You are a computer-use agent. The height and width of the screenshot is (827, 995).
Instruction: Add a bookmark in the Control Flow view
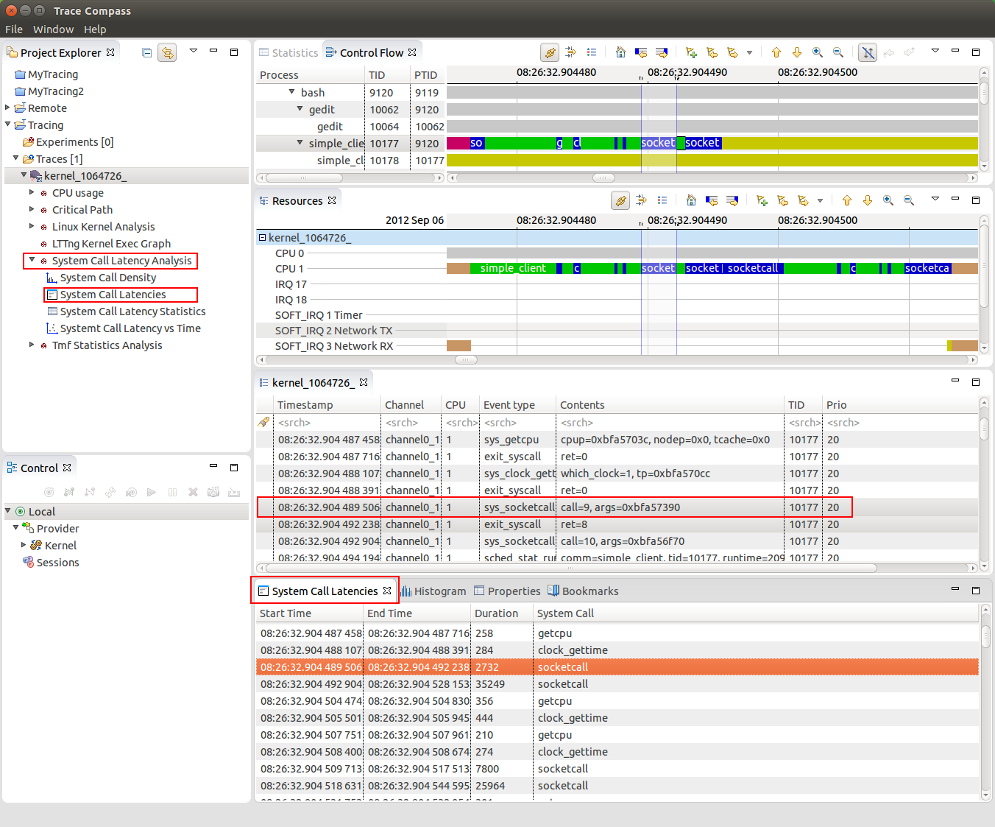(691, 52)
